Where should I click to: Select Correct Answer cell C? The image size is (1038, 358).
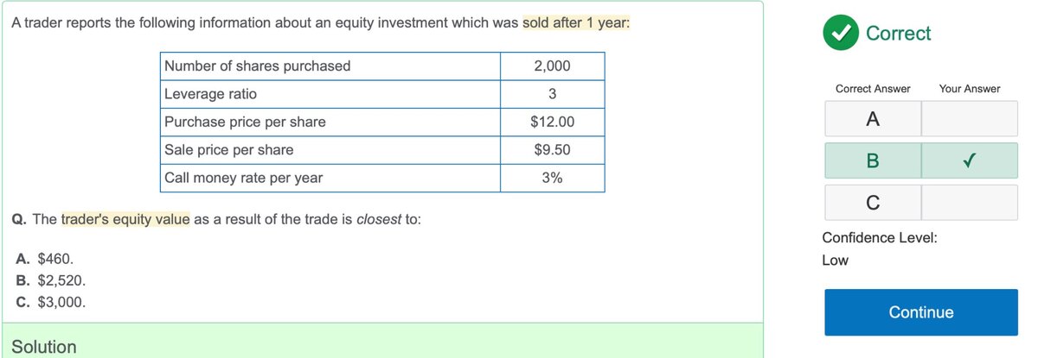[873, 203]
